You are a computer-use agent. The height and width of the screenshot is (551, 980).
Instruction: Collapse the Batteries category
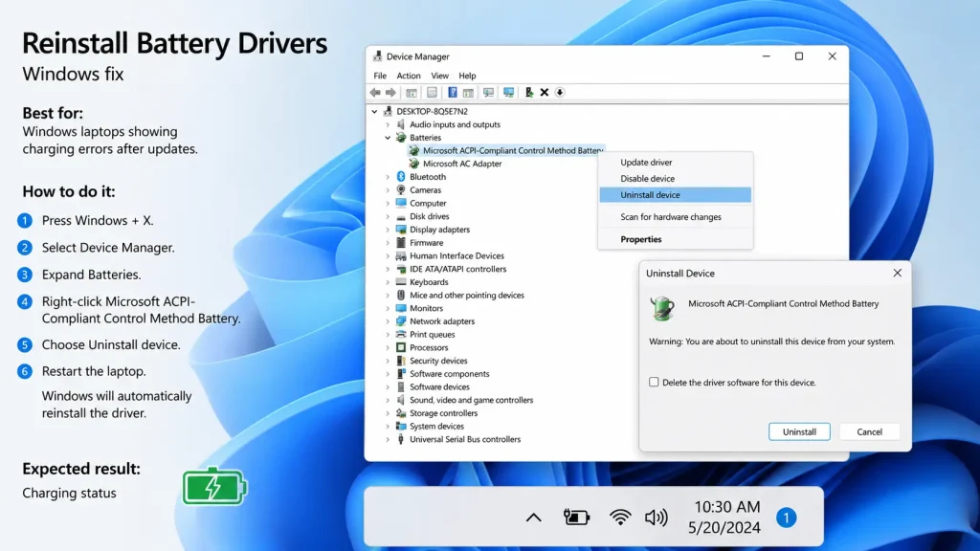tap(388, 138)
